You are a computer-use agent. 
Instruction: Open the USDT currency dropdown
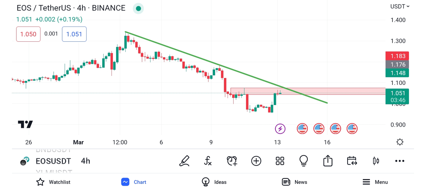400,6
